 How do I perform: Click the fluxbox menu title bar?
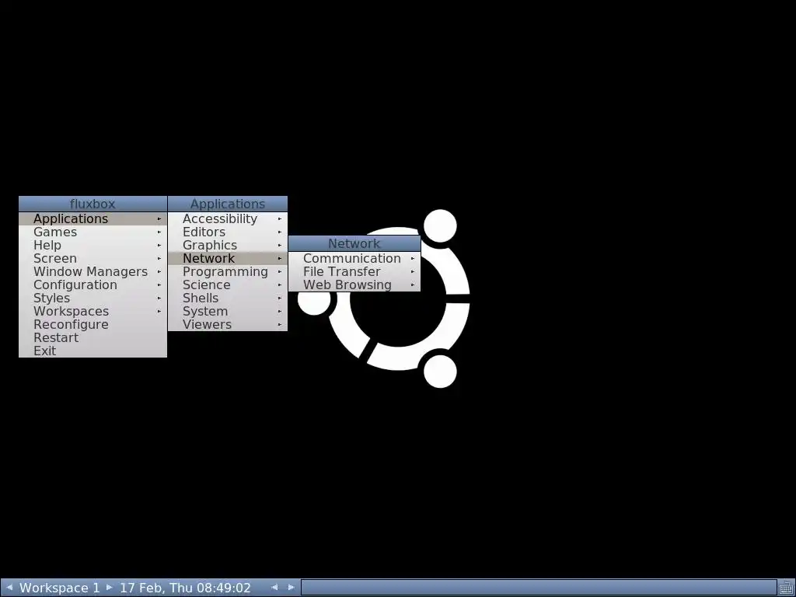pyautogui.click(x=93, y=204)
